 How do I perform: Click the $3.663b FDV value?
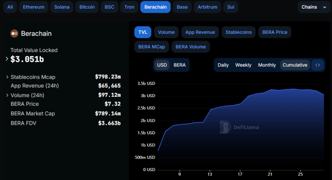pyautogui.click(x=109, y=123)
